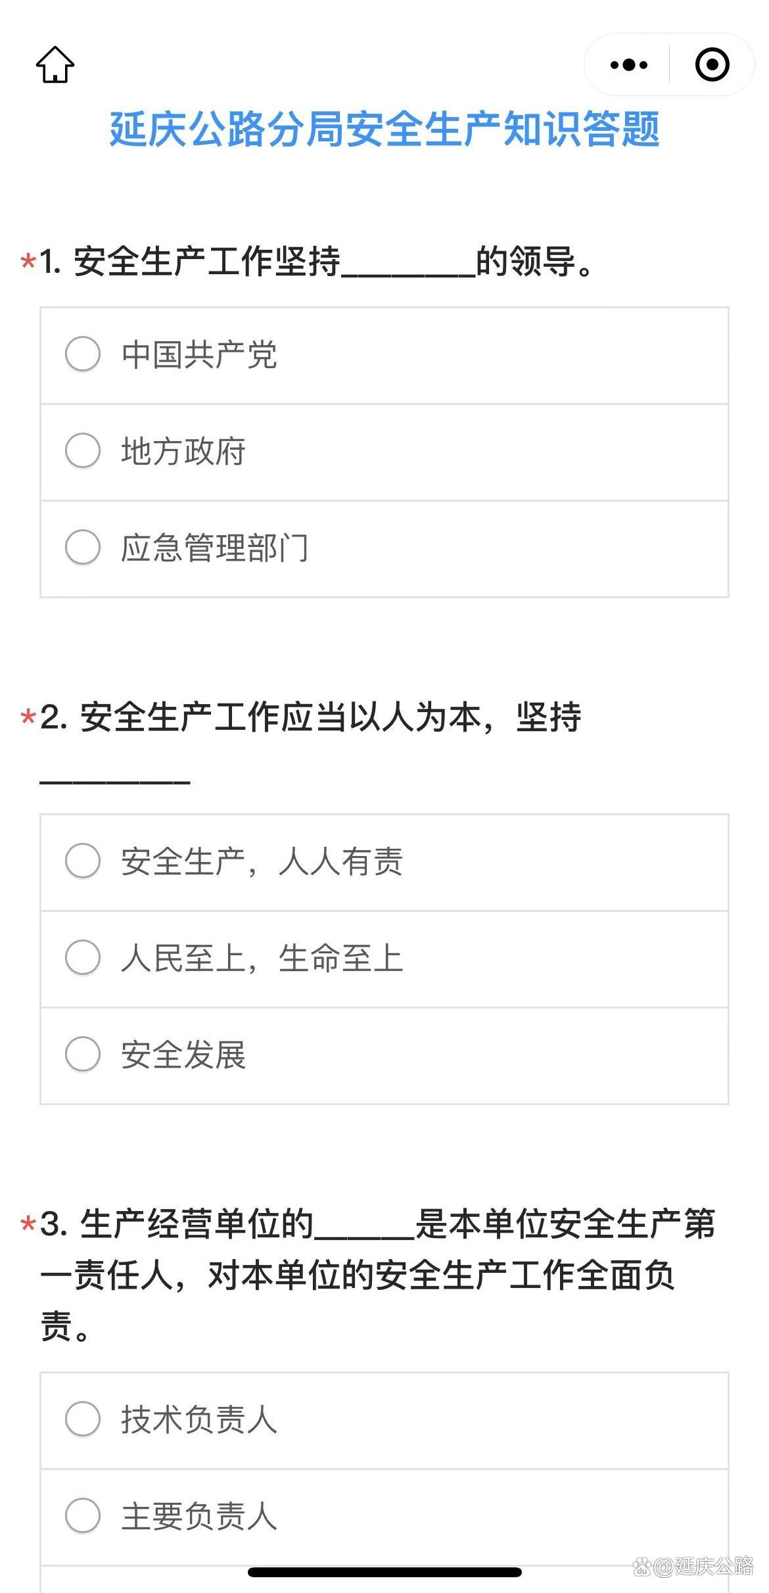Screen dimensions: 769x1593
Task: Select the 主要负责人 answer
Action: point(83,1515)
